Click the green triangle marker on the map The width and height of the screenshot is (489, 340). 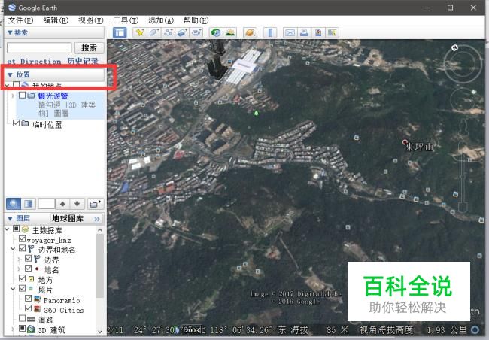[256, 113]
